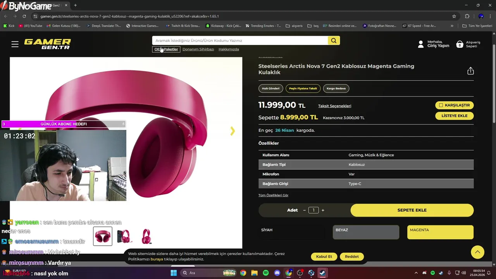Screen dimensions: 496x279
Task: Open the Gelen Kutusu bookmark
Action: 63,26
